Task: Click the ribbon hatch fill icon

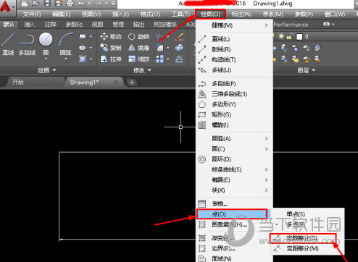Action: tap(83, 59)
